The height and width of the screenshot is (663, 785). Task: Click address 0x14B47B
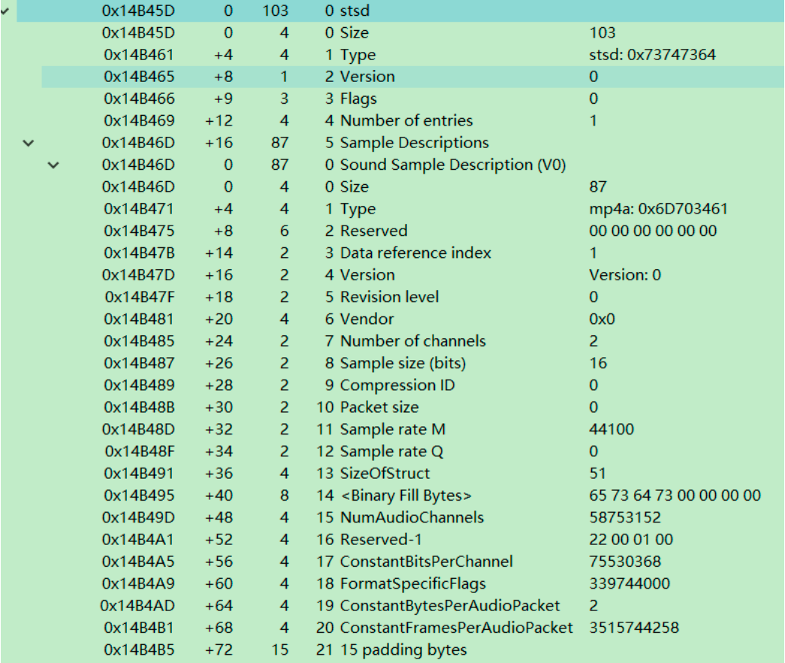tap(139, 253)
